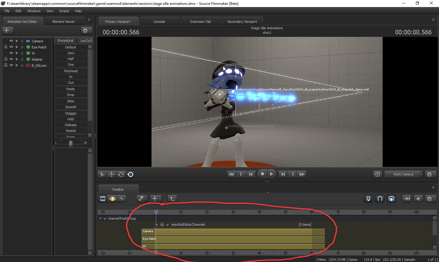Toggle the clip snapping magnet icon
The image size is (439, 262).
391,199
